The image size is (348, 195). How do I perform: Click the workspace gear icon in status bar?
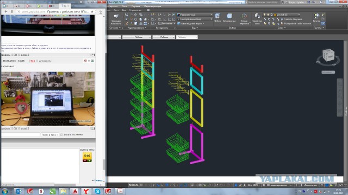(x=264, y=185)
